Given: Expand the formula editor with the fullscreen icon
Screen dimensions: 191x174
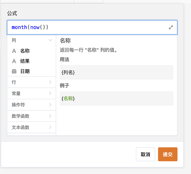Looking at the screenshot, I should 171,27.
